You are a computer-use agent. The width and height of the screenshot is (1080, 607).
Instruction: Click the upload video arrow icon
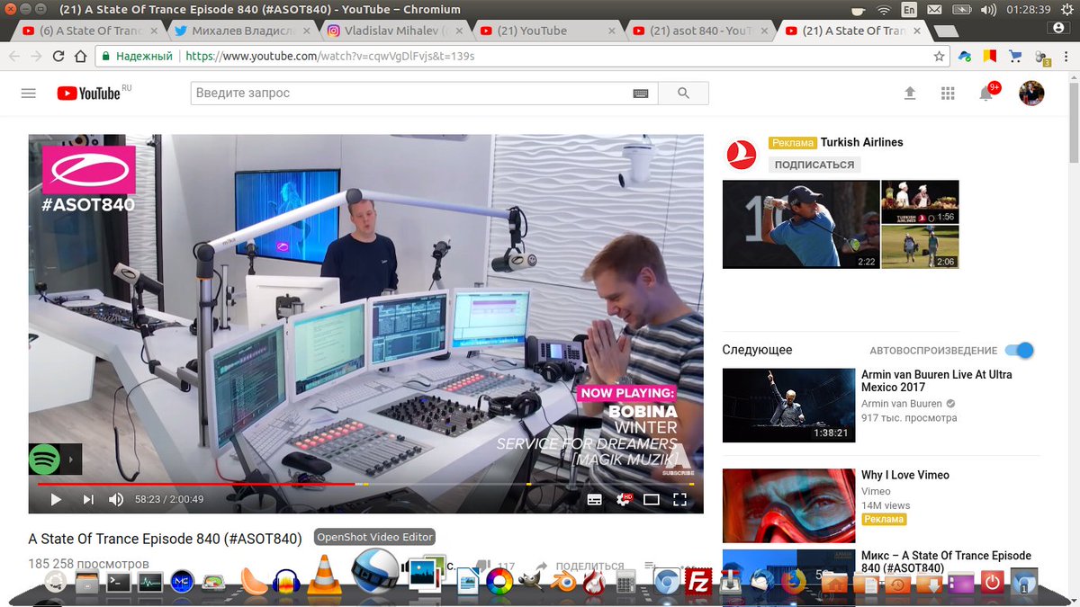coord(910,94)
